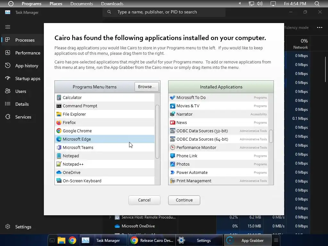
Task: Click the Browse... button
Action: coord(147,86)
